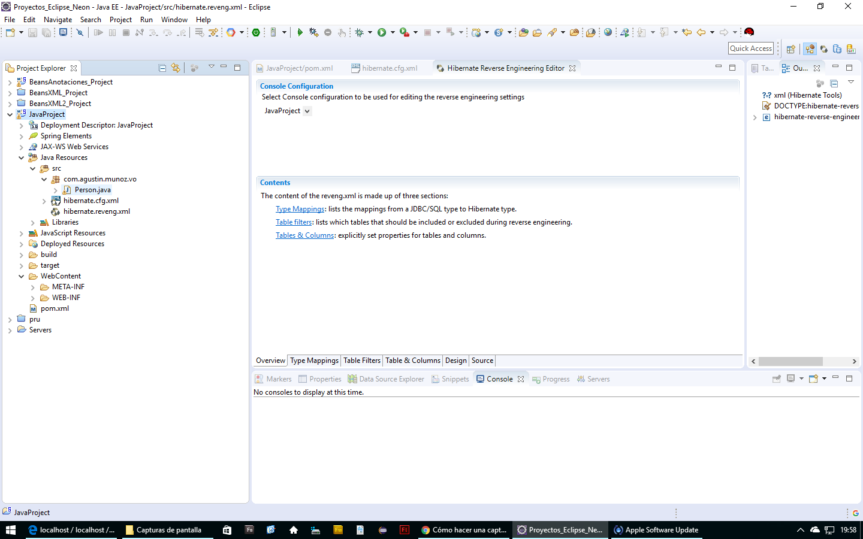Expand the BeansAnotaciones_Project tree node
Image resolution: width=863 pixels, height=539 pixels.
[x=10, y=83]
